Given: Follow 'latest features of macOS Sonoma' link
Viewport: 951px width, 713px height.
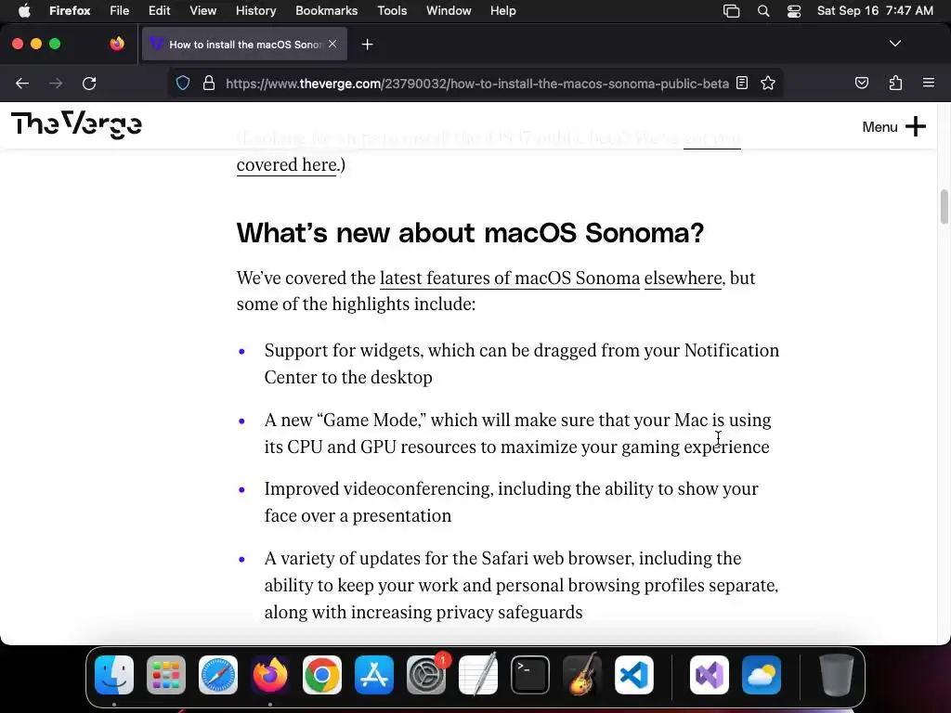Looking at the screenshot, I should coord(510,278).
